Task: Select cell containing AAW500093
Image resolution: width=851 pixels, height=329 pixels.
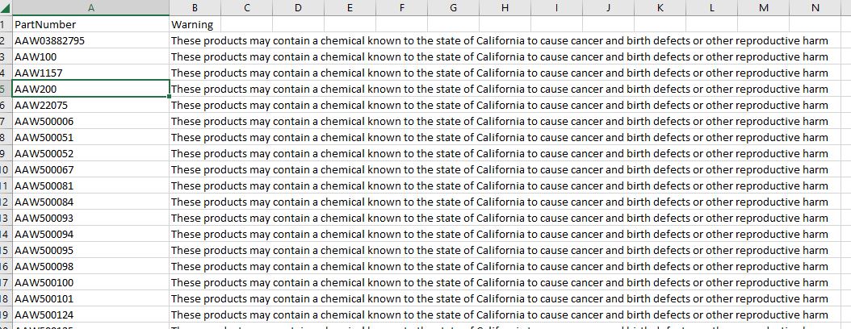Action: pos(90,218)
